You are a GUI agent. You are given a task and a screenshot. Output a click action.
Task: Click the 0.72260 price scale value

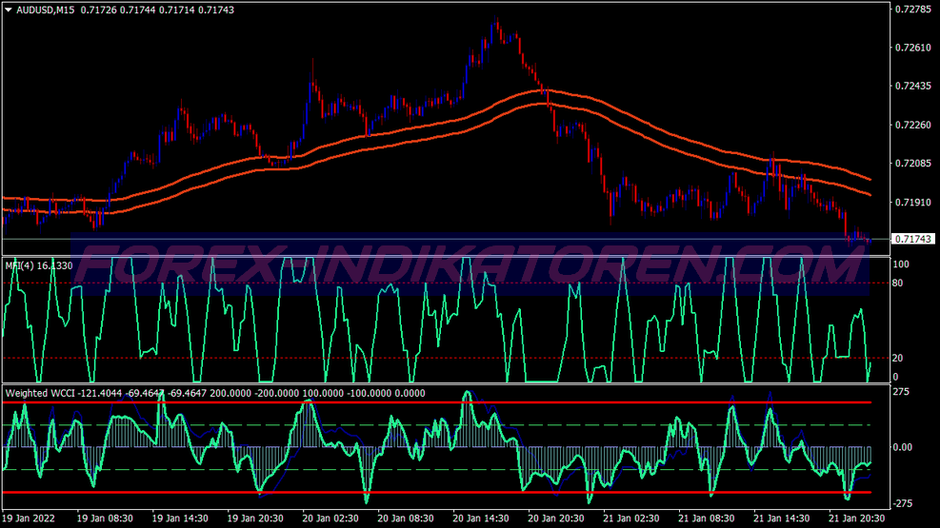[913, 125]
